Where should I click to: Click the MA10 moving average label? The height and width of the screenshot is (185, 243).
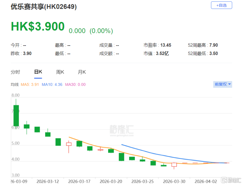click(52, 84)
